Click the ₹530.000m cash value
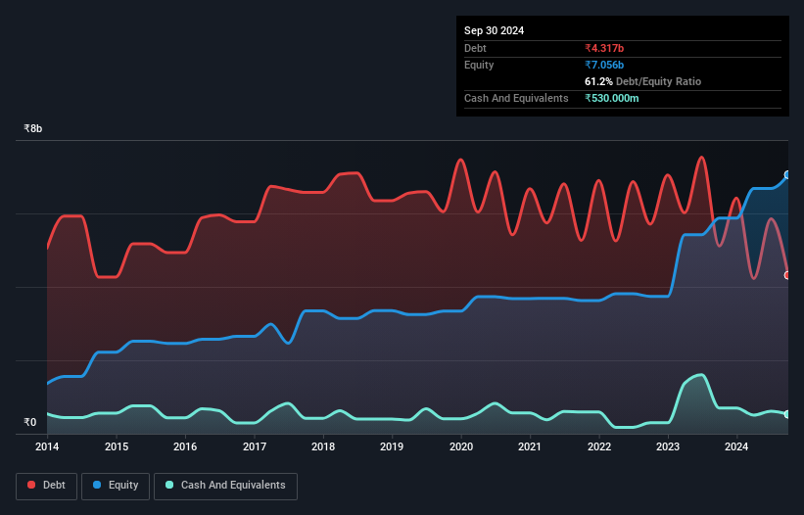 click(612, 98)
